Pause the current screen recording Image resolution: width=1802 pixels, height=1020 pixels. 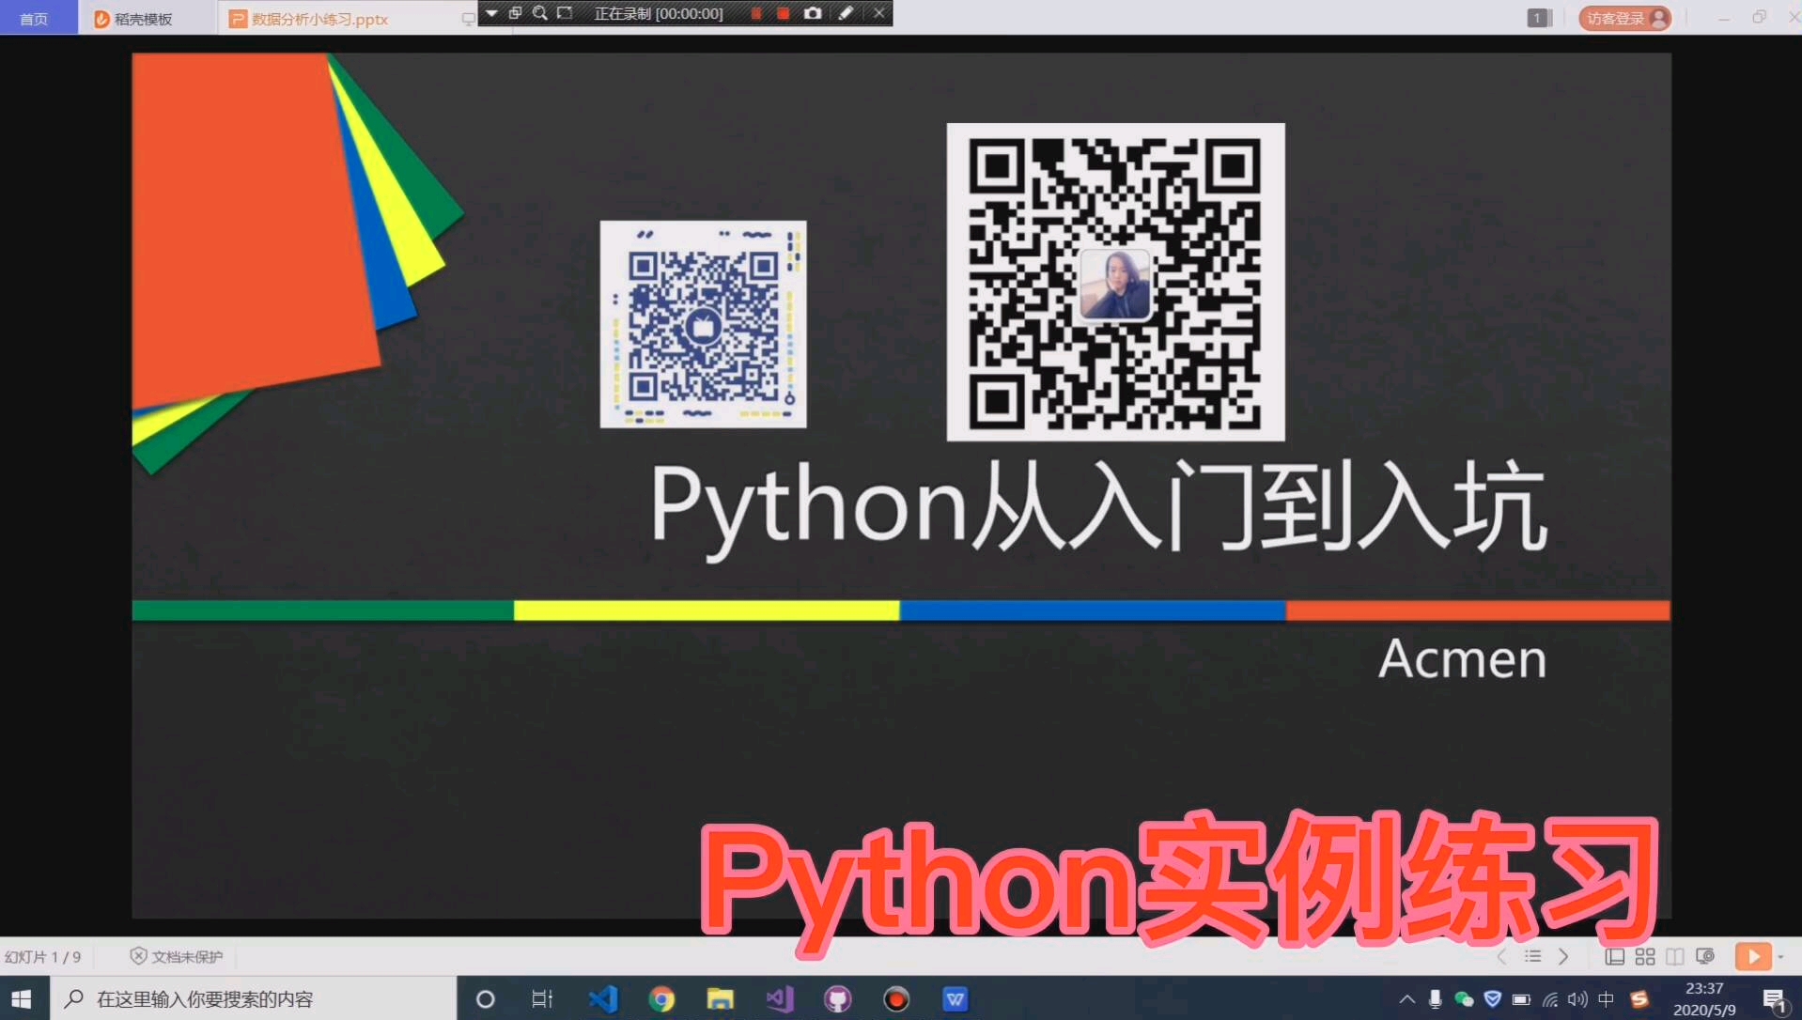click(756, 13)
